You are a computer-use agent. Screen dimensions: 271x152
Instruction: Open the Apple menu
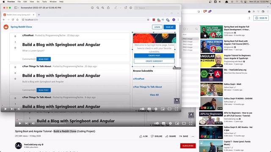point(4,2)
